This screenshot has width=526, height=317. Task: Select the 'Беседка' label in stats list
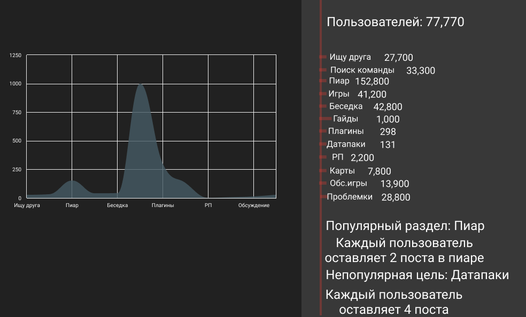point(346,106)
